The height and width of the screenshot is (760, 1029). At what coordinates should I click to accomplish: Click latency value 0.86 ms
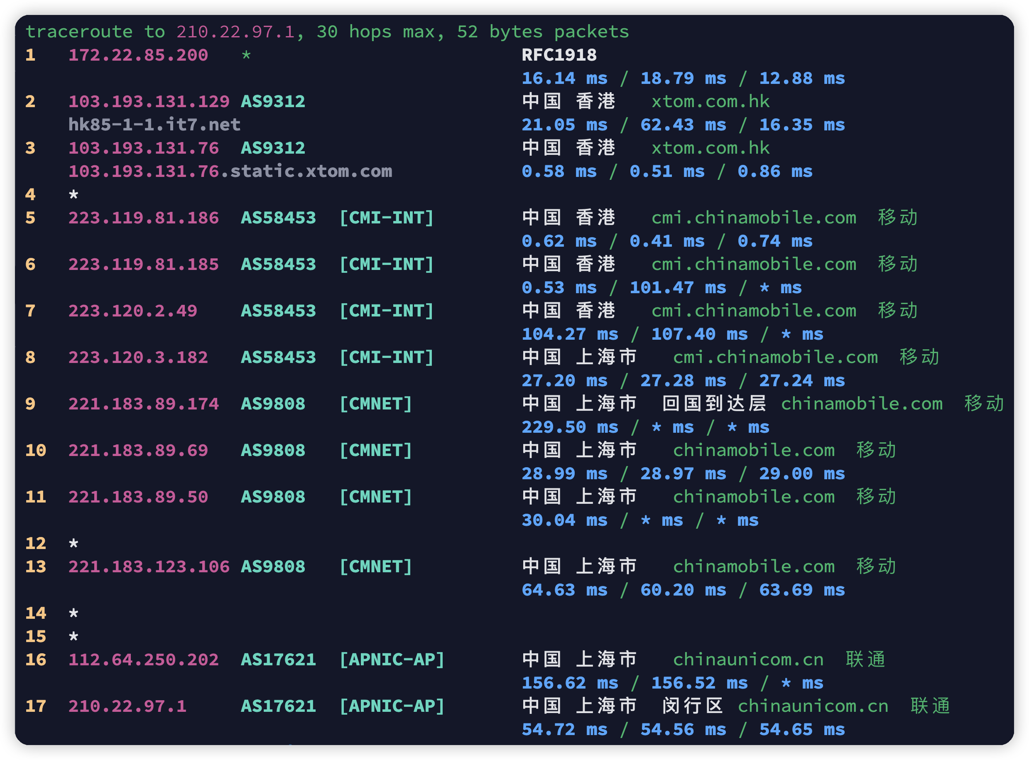(x=775, y=172)
